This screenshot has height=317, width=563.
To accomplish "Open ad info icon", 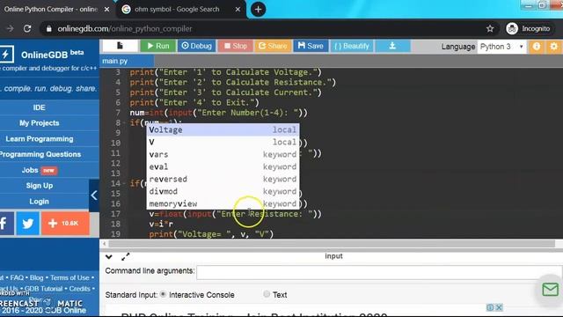I will [490, 307].
